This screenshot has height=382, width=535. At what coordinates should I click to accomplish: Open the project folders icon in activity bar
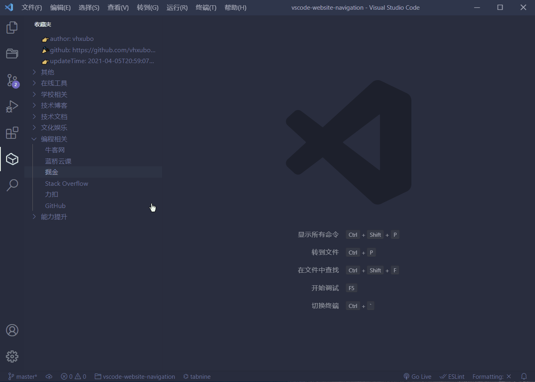pyautogui.click(x=12, y=53)
